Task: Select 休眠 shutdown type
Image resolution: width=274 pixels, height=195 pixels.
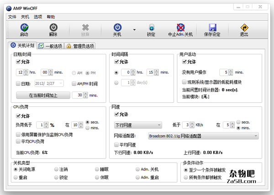Action: (97, 178)
